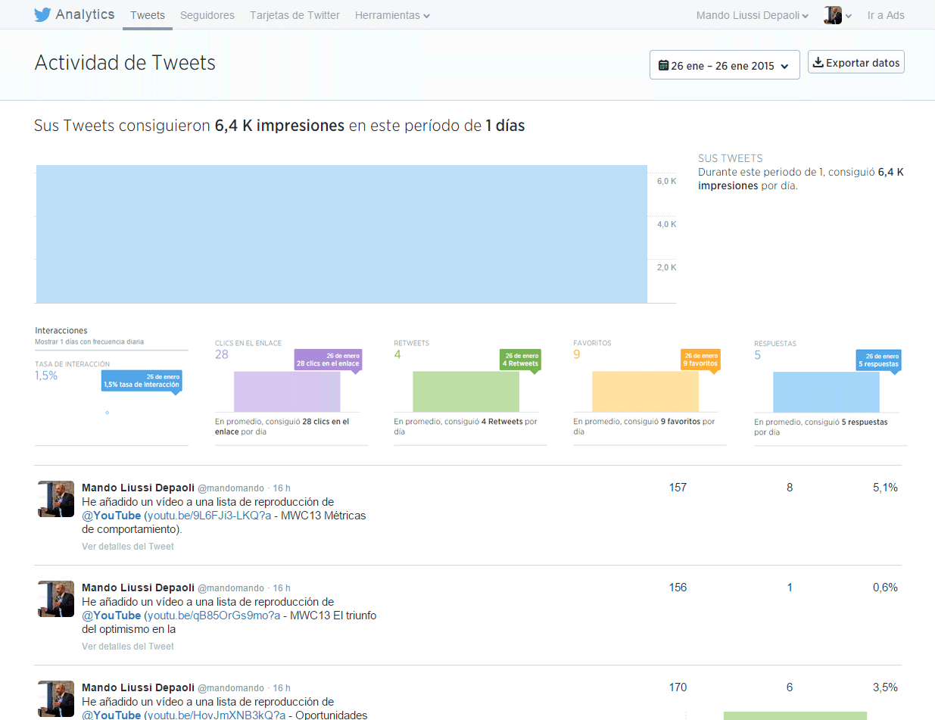
Task: Click the calendar icon in date picker
Action: coord(663,65)
